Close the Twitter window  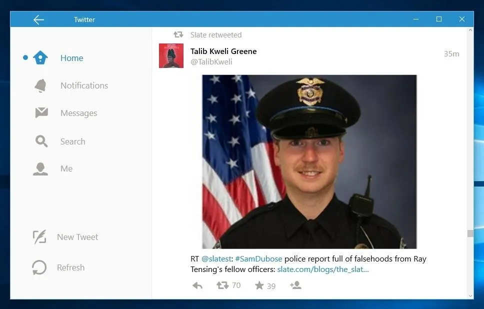click(x=462, y=19)
